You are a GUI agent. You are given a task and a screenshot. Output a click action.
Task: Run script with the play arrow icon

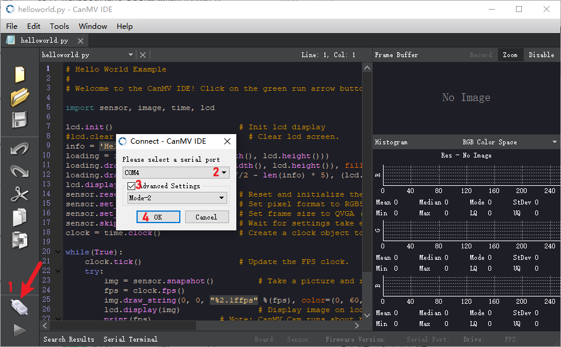pos(20,330)
